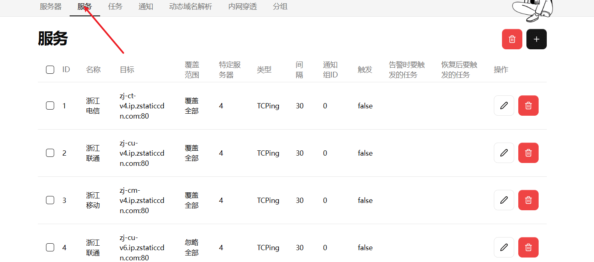Edit the 浙江联通 service with the pencil icon
Viewport: 594px width, 262px height.
(504, 152)
